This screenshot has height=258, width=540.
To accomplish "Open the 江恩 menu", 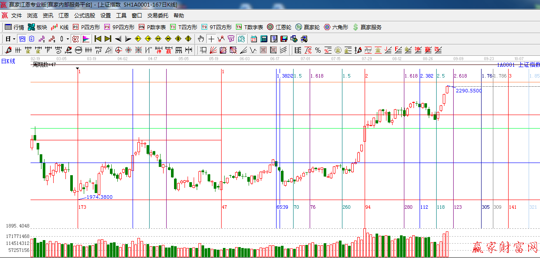I will [x=64, y=16].
